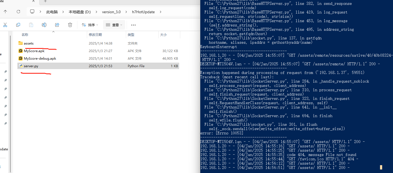The image size is (393, 173).
Task: Click the 46,905 KB size cell
Action: tap(170, 58)
